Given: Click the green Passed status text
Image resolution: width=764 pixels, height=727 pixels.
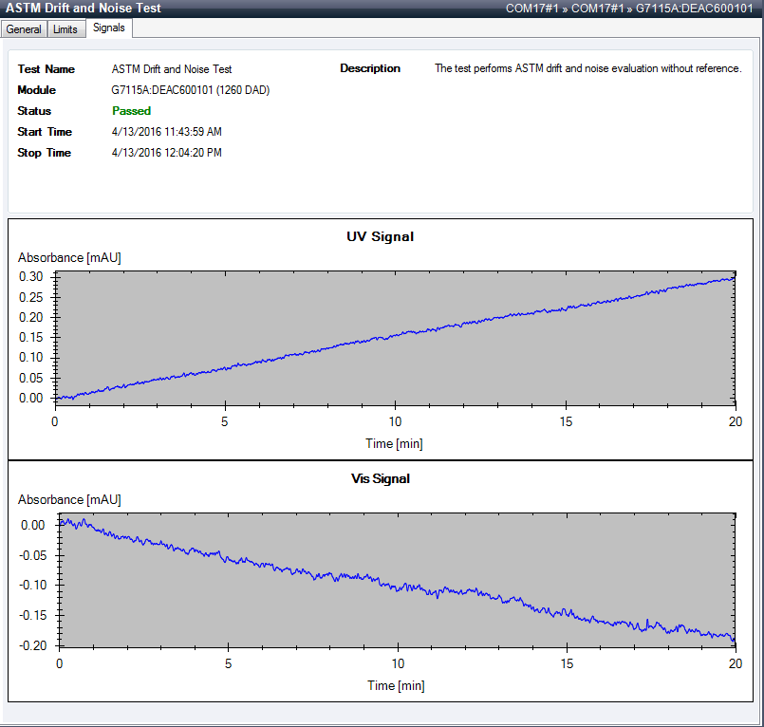Looking at the screenshot, I should coord(131,111).
